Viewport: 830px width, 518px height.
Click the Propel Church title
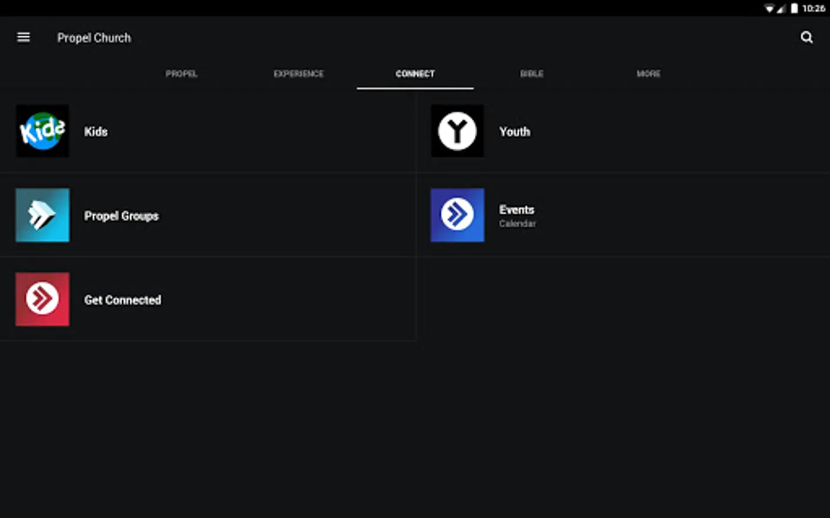94,38
